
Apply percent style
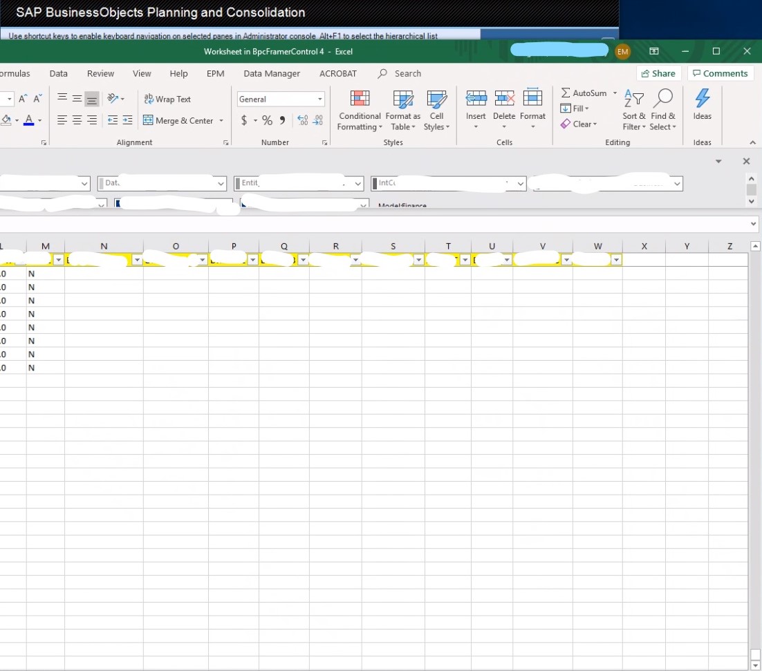[268, 120]
